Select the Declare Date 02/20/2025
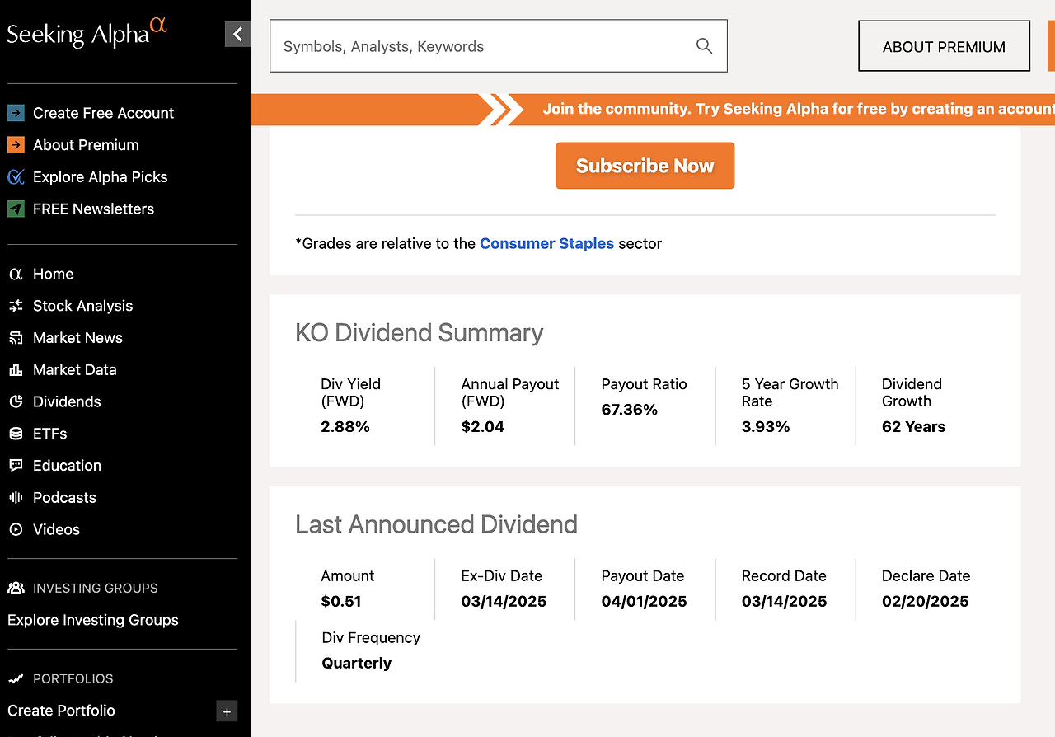 pos(925,601)
